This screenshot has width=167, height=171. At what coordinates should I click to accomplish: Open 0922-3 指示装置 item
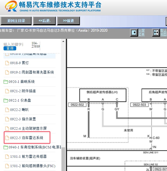coord(23,119)
